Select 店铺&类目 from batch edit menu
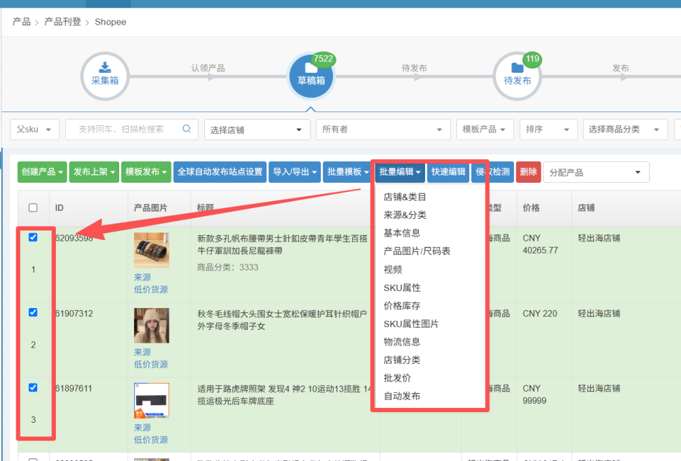 click(405, 197)
